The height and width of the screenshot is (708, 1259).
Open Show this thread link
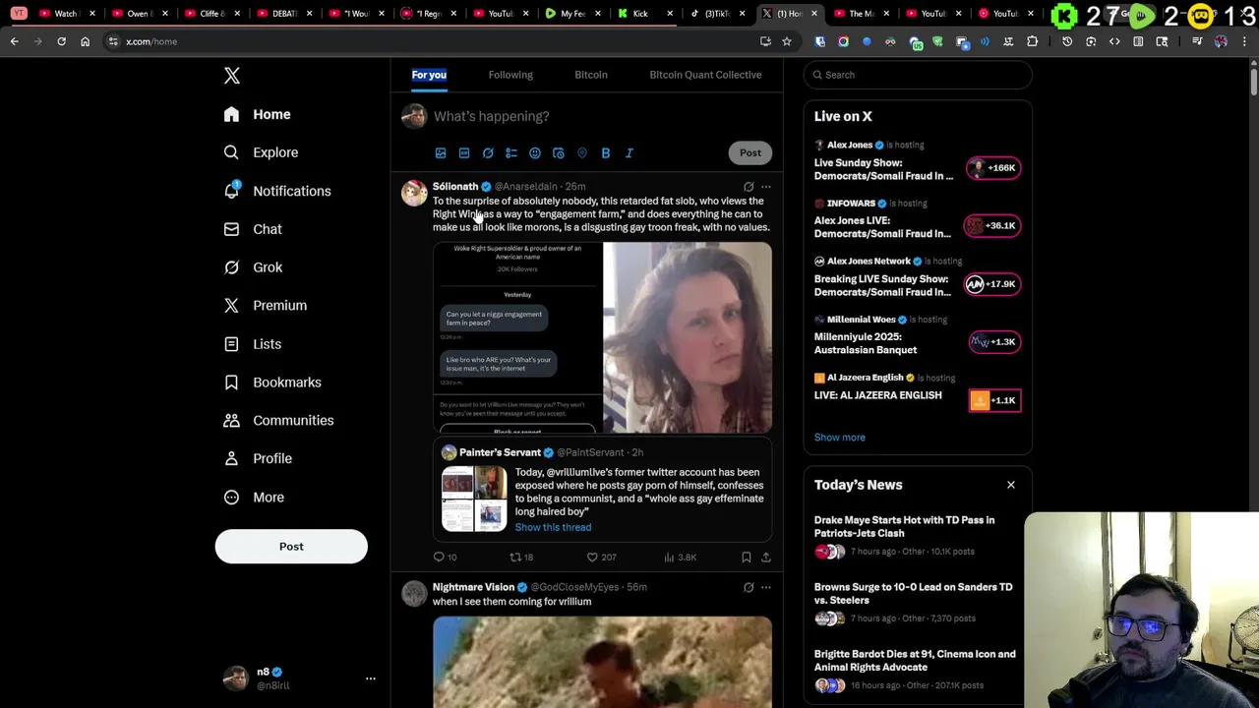[x=553, y=528]
